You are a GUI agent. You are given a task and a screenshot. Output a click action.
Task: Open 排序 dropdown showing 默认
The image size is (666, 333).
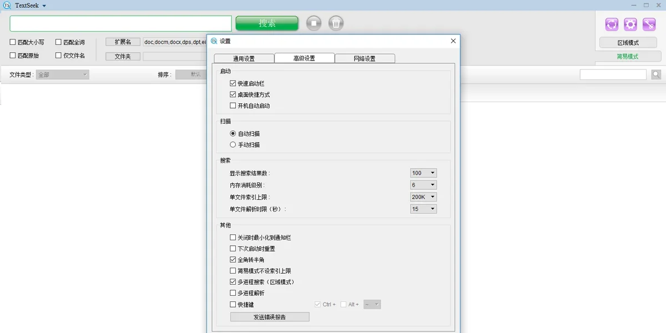[x=191, y=74]
